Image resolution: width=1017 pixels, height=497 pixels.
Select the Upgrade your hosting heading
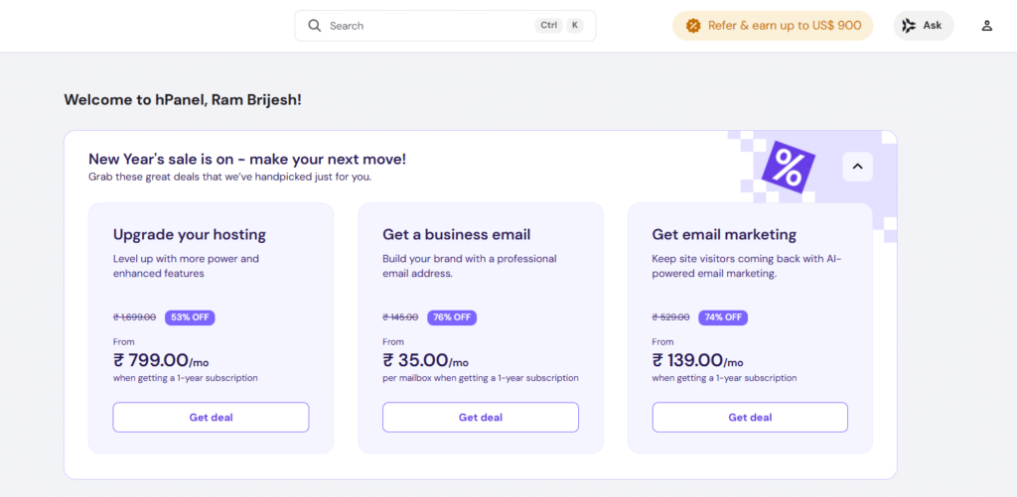click(x=190, y=235)
